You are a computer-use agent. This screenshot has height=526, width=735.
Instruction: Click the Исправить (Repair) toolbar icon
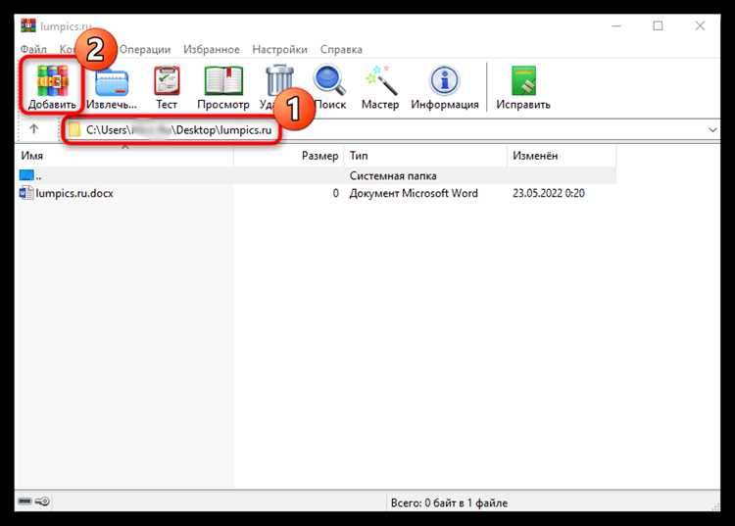coord(523,80)
